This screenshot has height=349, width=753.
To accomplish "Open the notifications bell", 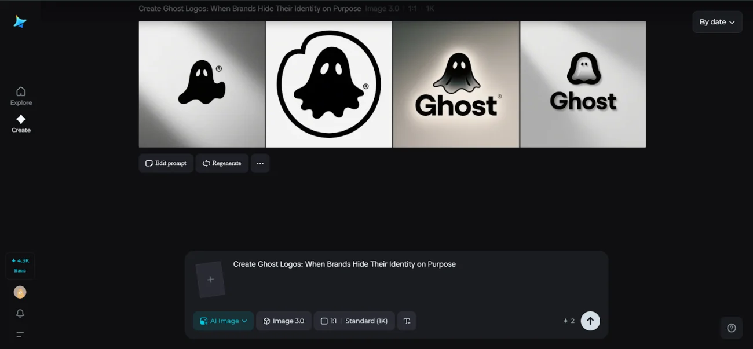I will point(20,314).
